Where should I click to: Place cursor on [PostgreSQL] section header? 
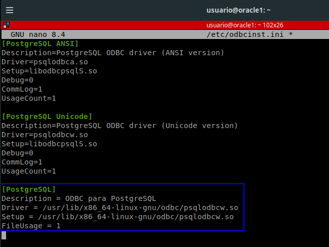[x=29, y=189]
